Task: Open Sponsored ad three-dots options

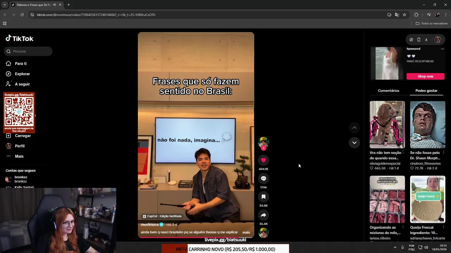Action: click(442, 49)
